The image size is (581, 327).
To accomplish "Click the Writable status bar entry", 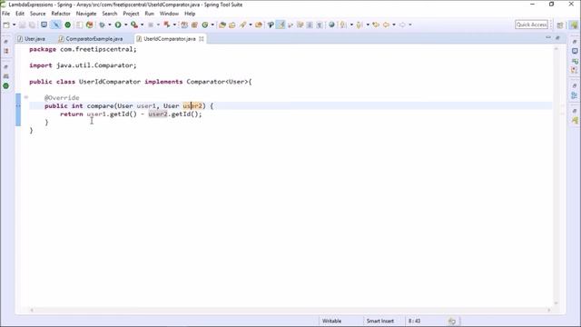I will [x=331, y=321].
